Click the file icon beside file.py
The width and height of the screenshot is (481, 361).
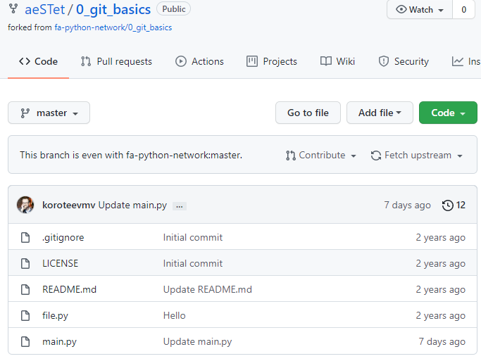[x=25, y=316]
